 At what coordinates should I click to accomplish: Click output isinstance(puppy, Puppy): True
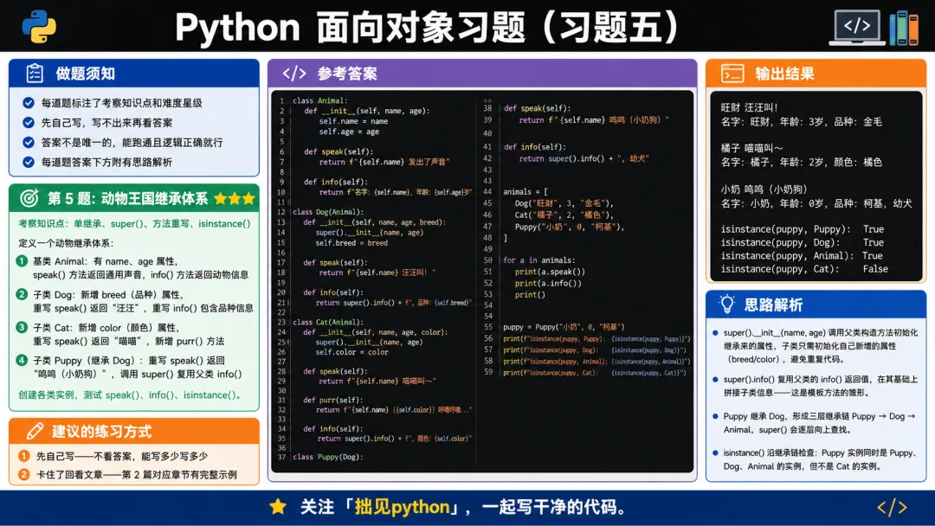pyautogui.click(x=802, y=228)
